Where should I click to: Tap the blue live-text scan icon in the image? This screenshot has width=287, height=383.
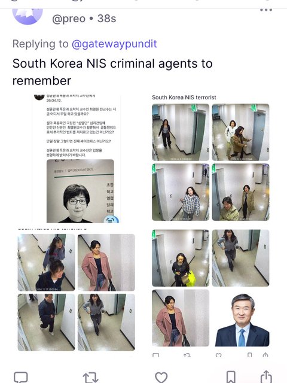(x=111, y=220)
